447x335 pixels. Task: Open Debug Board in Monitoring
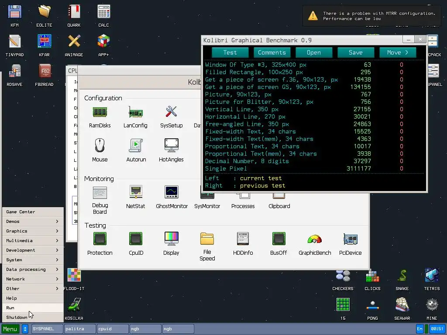pos(100,193)
